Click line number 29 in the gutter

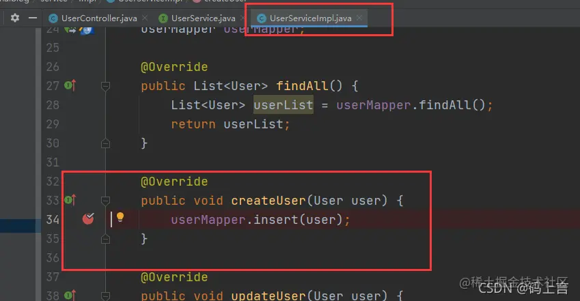[53, 124]
